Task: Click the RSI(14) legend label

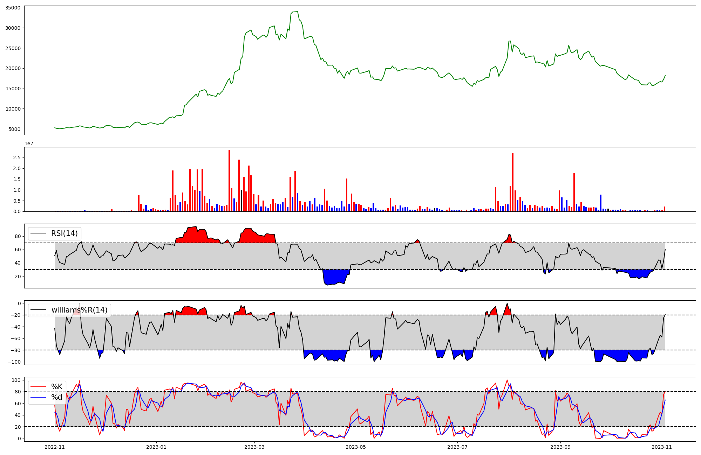Action: [x=64, y=233]
